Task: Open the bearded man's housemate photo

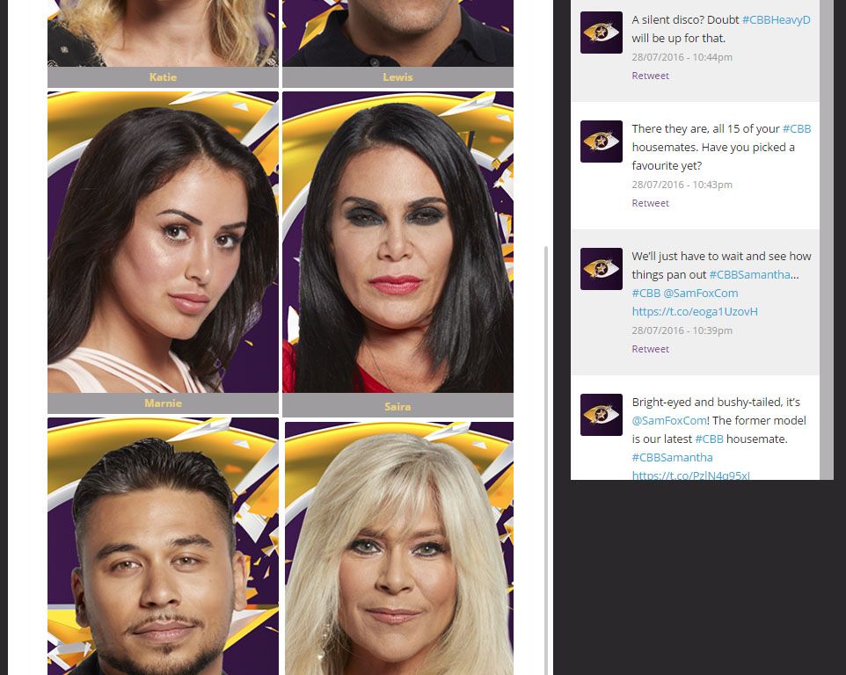Action: click(163, 546)
